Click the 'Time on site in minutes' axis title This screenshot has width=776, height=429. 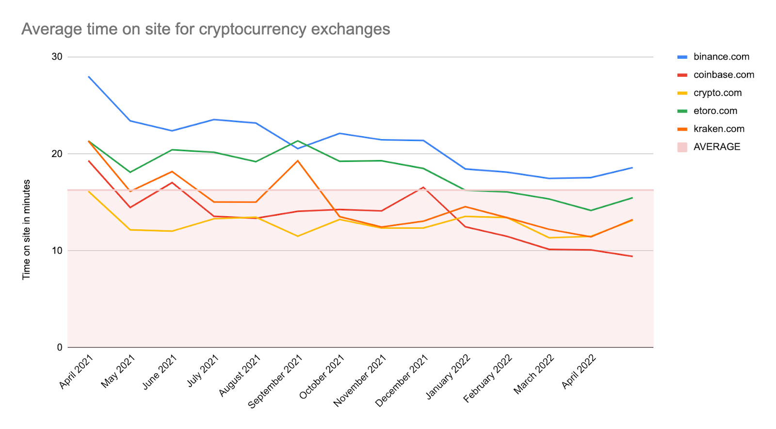coord(27,229)
